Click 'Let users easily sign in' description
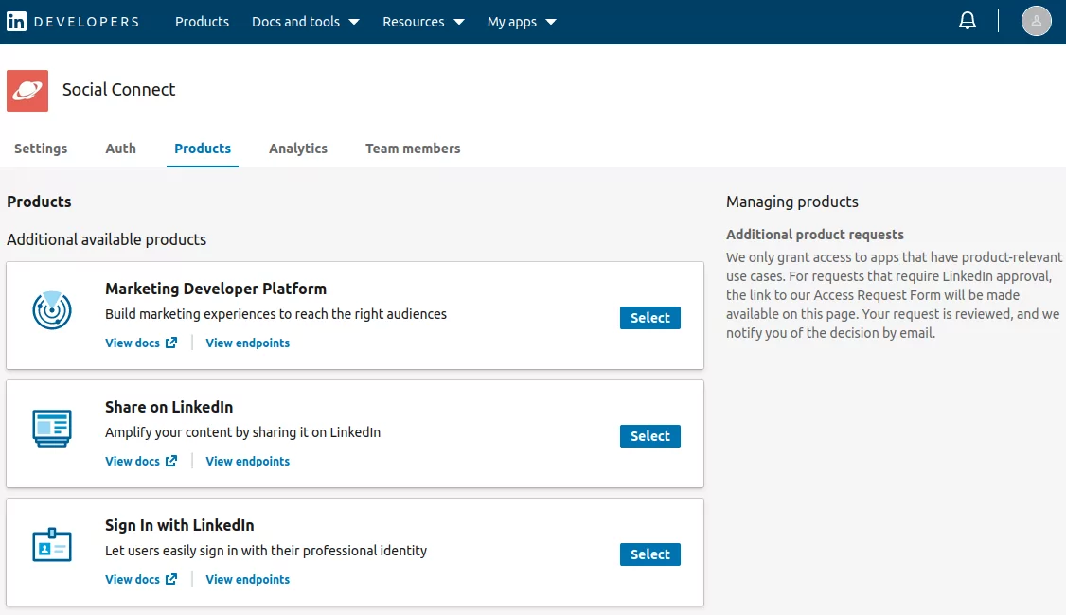Screen dimensions: 1066x615 tap(266, 551)
